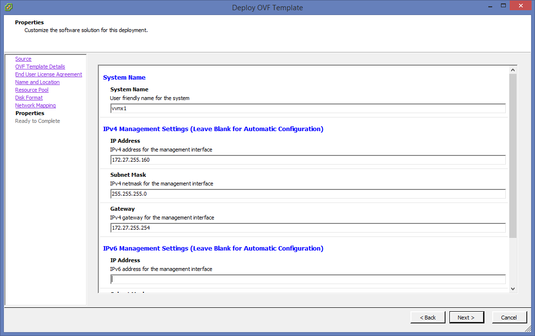Cancel the OVF deployment wizard
This screenshot has width=535, height=336.
tap(509, 318)
